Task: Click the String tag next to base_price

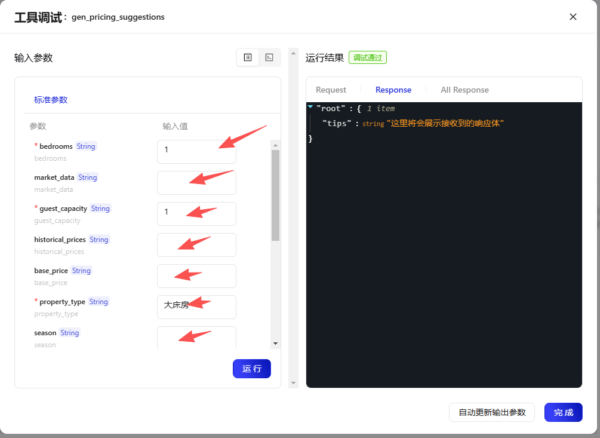Action: (x=81, y=271)
